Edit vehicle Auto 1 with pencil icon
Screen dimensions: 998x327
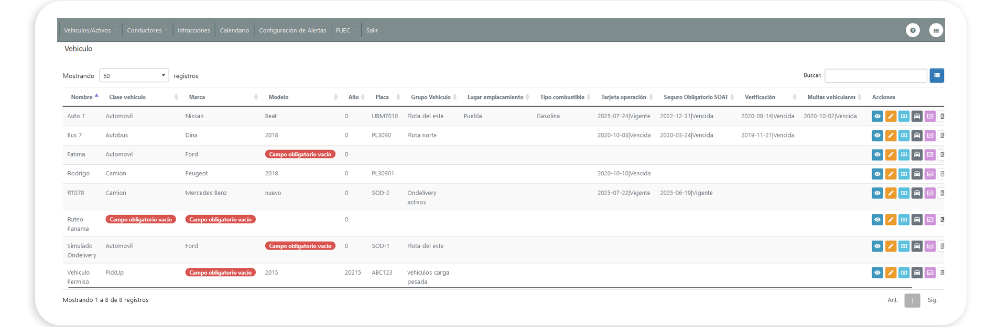click(x=891, y=116)
